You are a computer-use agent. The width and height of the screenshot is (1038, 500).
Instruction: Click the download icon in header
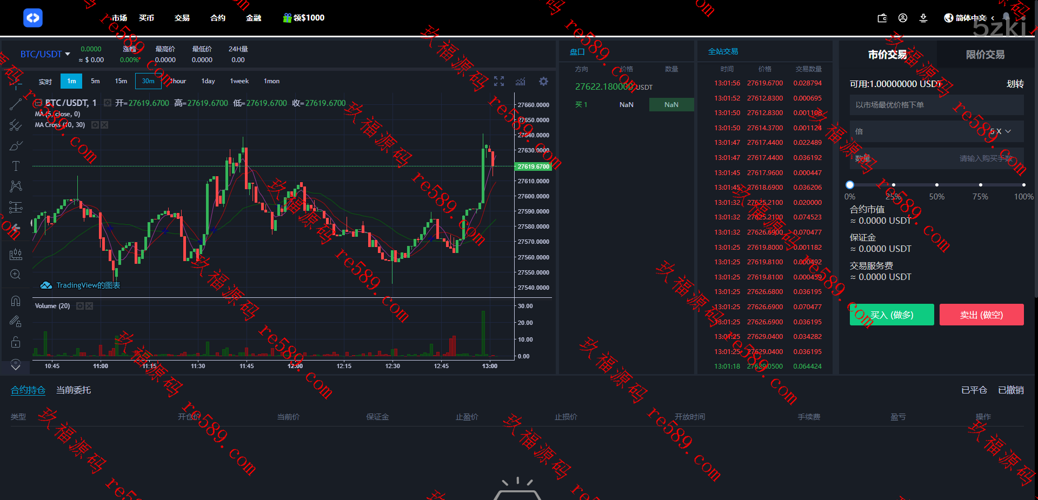coord(923,18)
